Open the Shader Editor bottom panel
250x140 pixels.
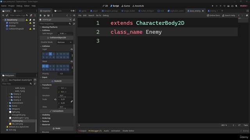pos(128,131)
